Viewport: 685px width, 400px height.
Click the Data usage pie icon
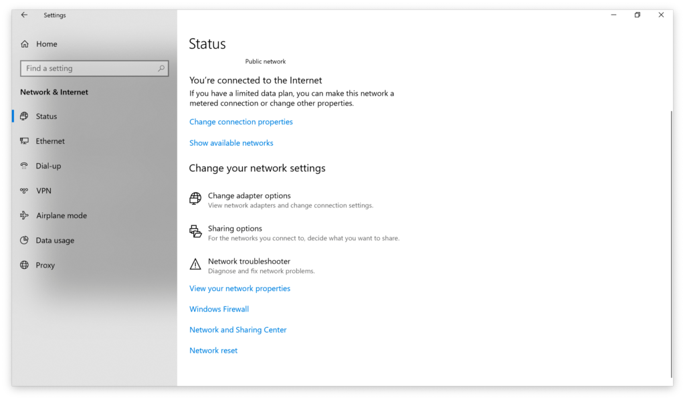(x=25, y=240)
